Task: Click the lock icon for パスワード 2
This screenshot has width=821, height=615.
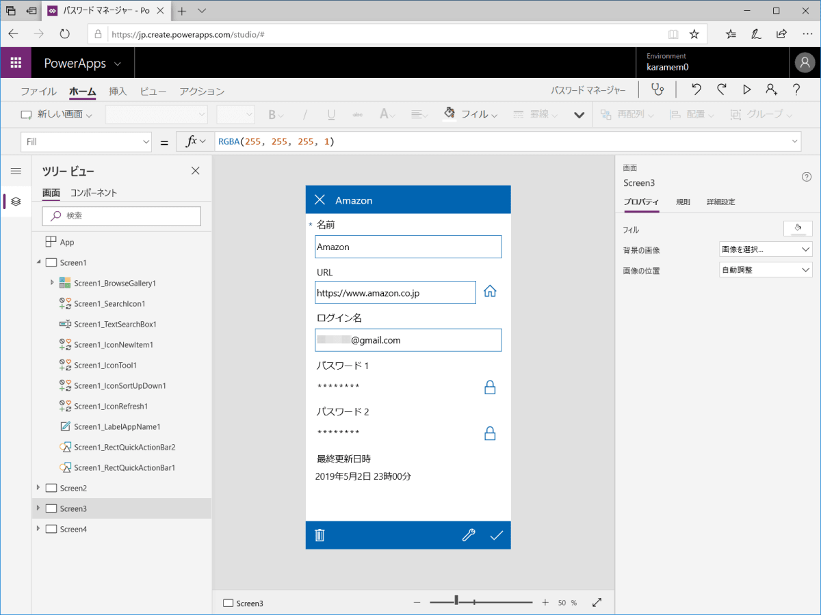Action: point(490,433)
